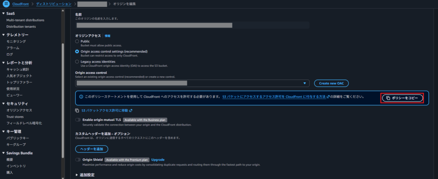Click the origin 名前 input field
Viewport: 438px width, 179px height.
tap(192, 25)
